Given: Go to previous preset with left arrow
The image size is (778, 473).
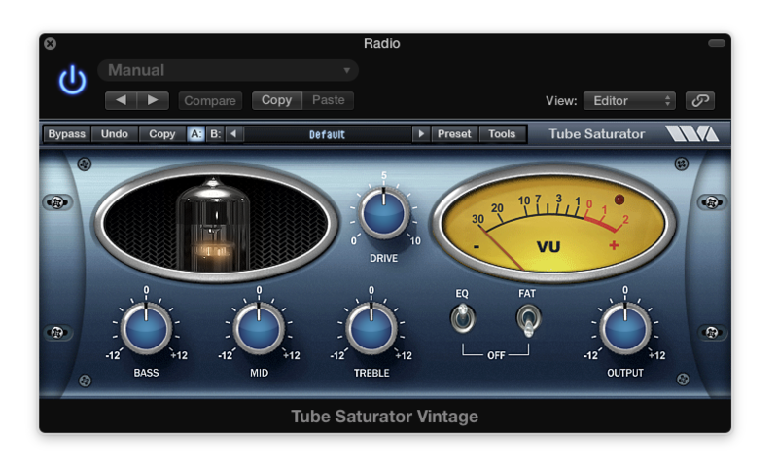Looking at the screenshot, I should point(234,134).
